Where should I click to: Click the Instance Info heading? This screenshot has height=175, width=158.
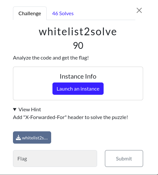pyautogui.click(x=78, y=76)
